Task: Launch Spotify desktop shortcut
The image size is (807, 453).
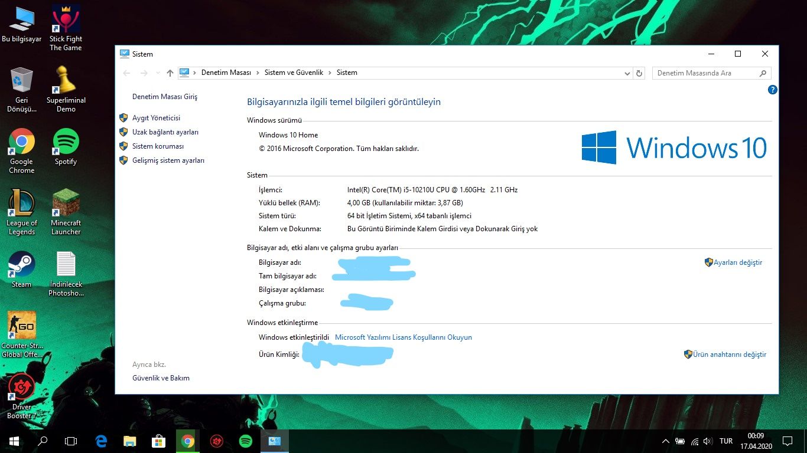Action: 66,147
